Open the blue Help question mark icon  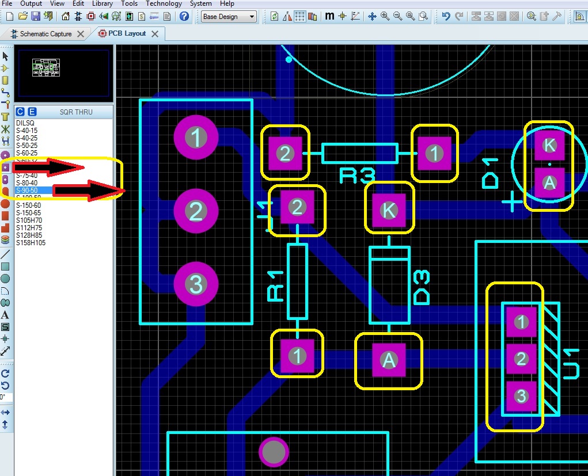pyautogui.click(x=184, y=16)
